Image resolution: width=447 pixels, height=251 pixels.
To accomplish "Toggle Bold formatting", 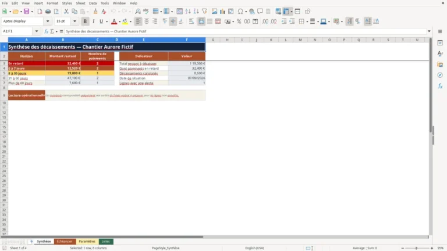I will point(85,21).
